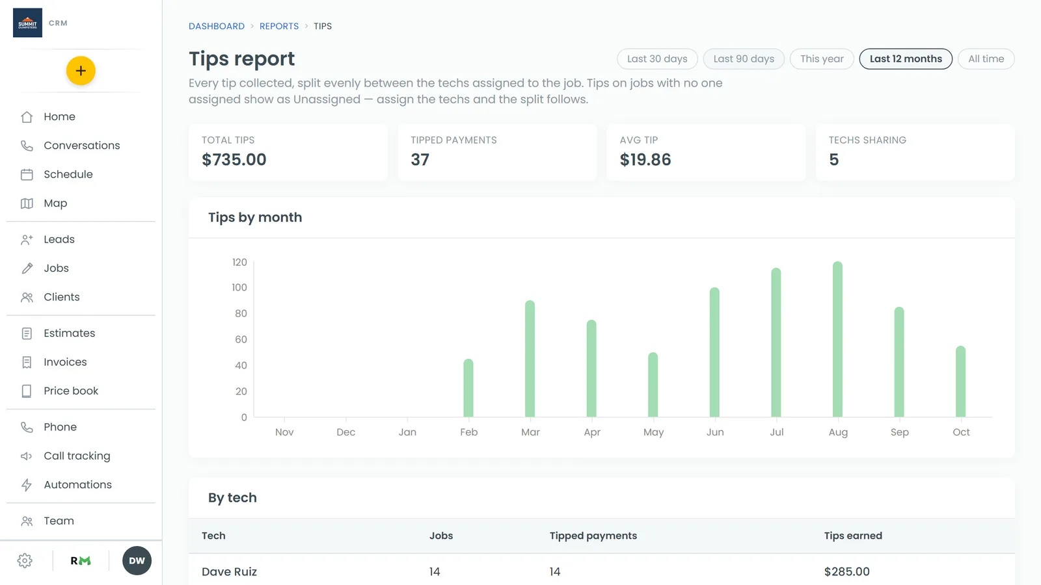1041x585 pixels.
Task: Click the Dave Ruiz table row name
Action: click(229, 572)
